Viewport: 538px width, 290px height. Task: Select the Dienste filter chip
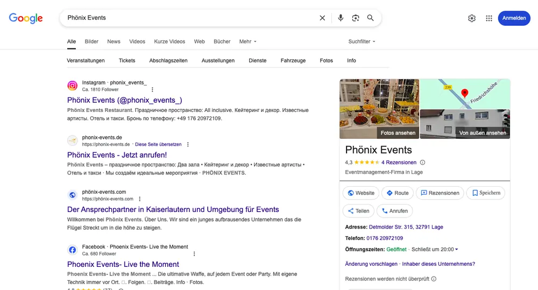pyautogui.click(x=258, y=60)
